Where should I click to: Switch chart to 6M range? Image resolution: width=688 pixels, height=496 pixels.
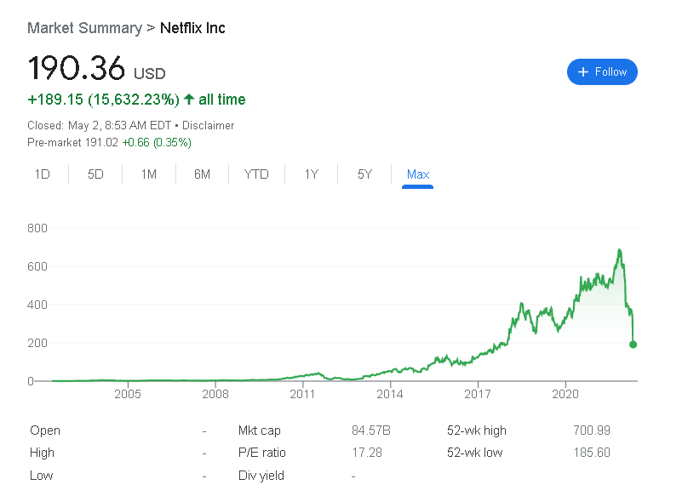202,174
